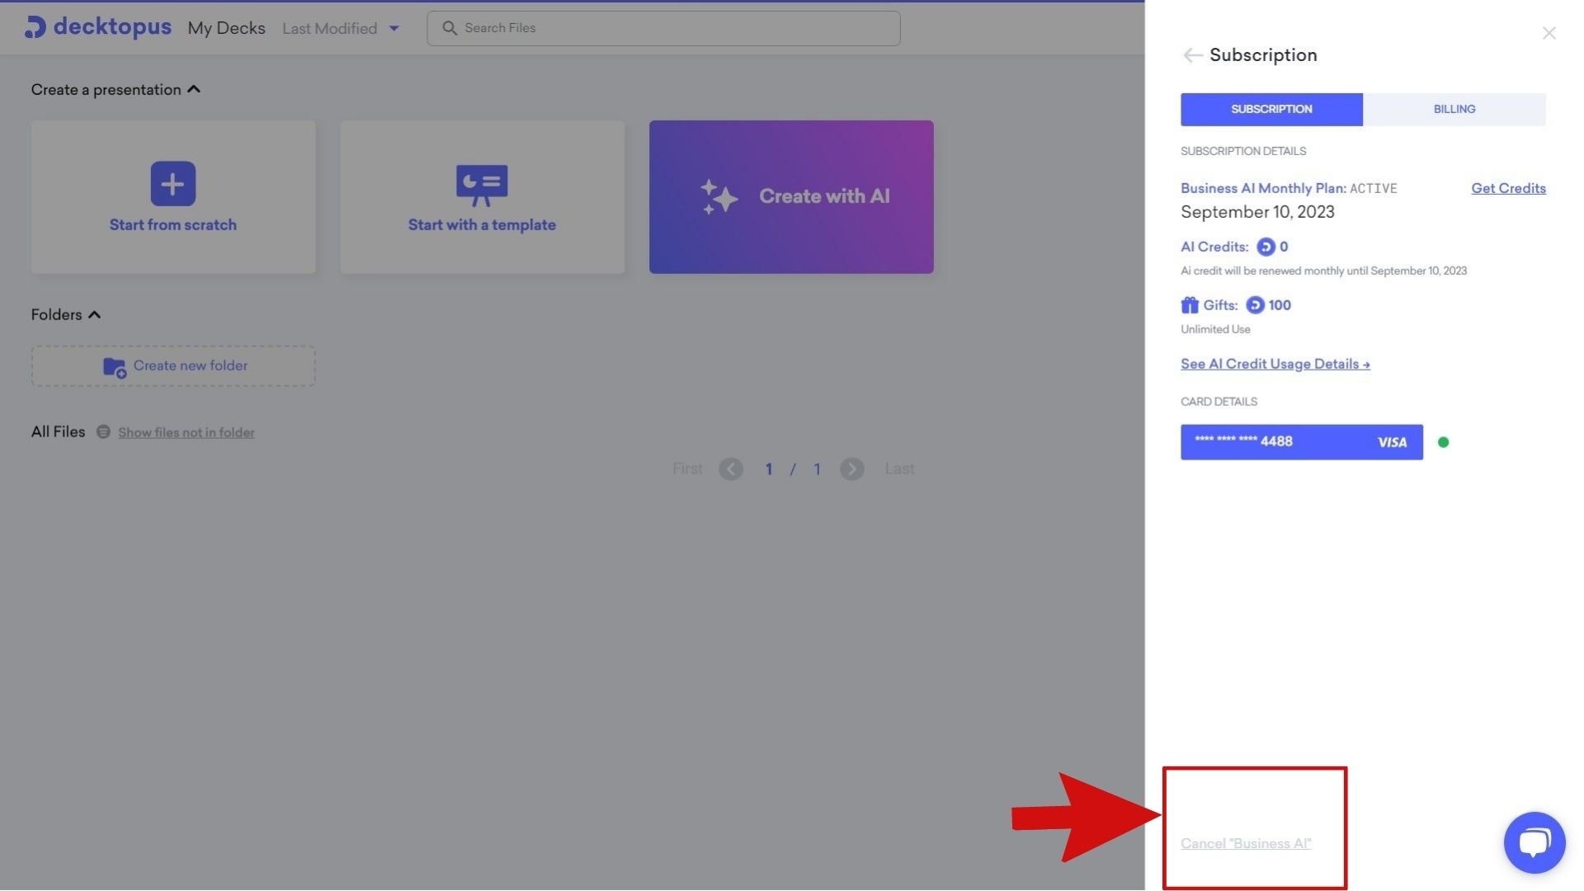This screenshot has height=891, width=1584.
Task: Select the blue Visa card ending 4488
Action: (1301, 442)
